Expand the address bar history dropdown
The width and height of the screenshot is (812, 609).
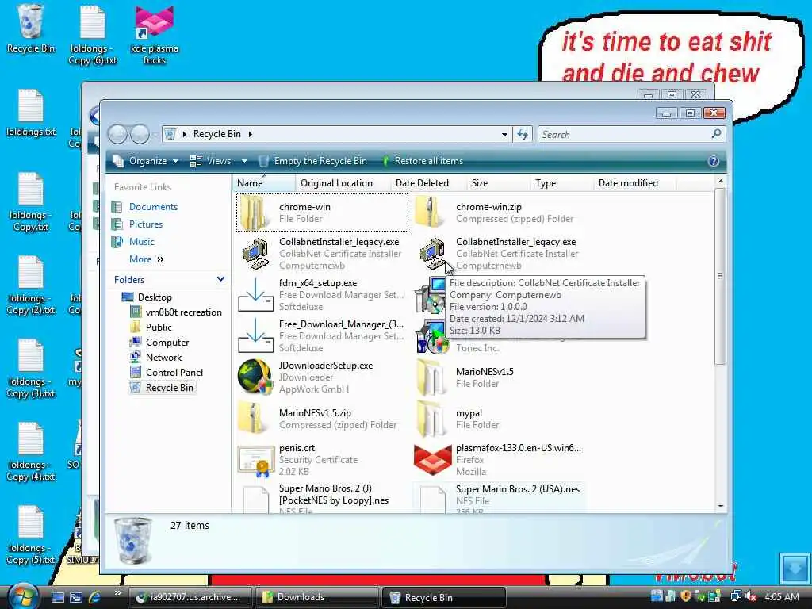[x=504, y=135]
